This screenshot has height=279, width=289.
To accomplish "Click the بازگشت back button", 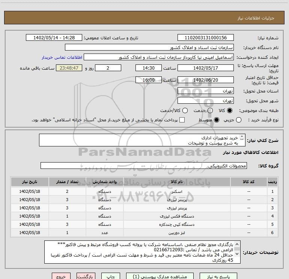I will point(86,276).
